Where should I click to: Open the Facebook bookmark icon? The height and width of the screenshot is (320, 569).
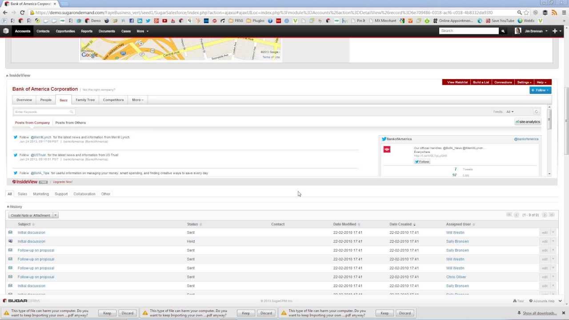132,21
